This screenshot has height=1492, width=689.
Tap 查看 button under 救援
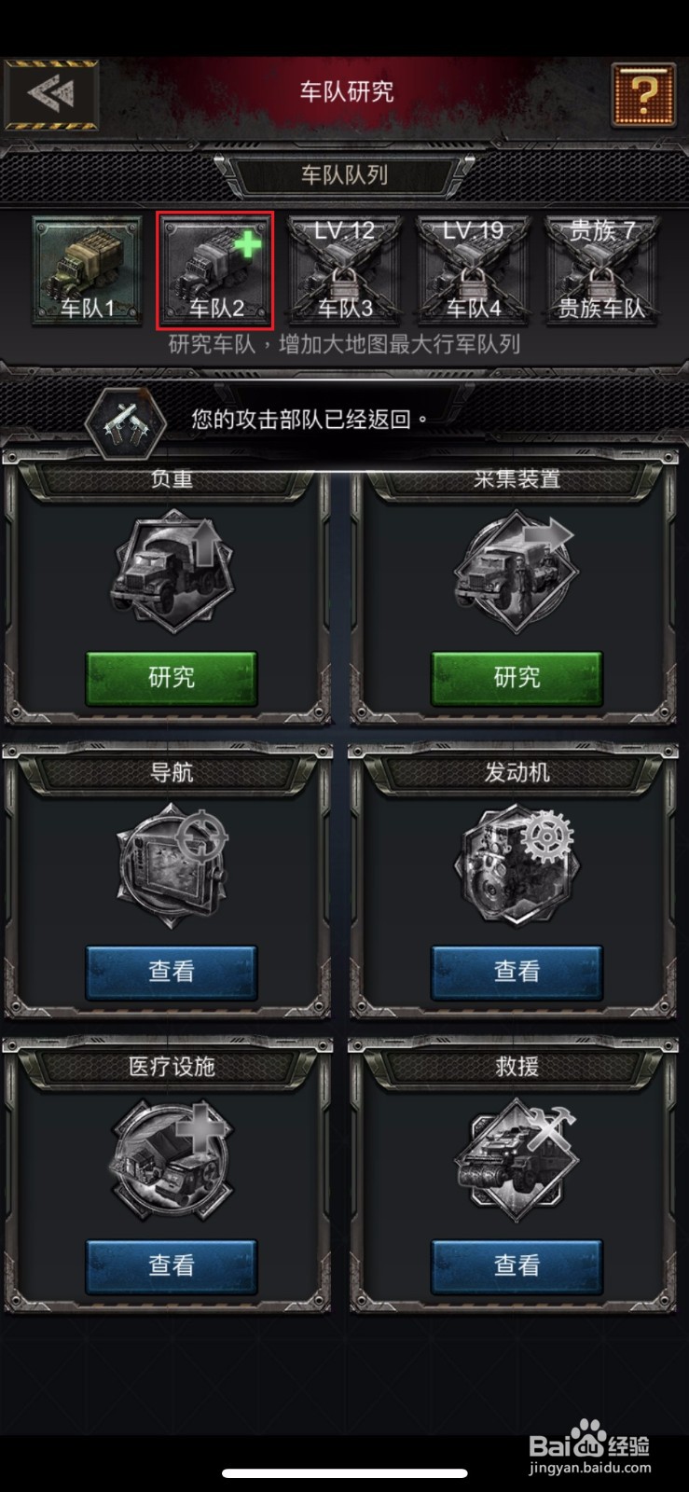[517, 1266]
